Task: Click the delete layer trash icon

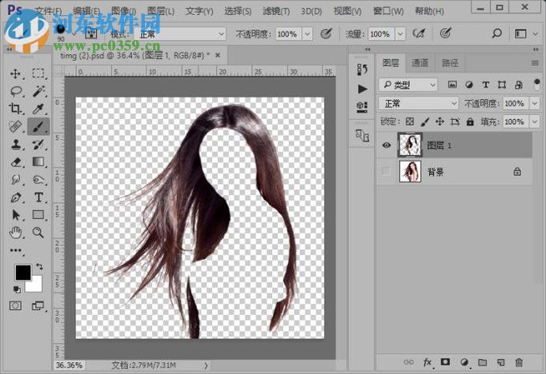Action: click(519, 363)
